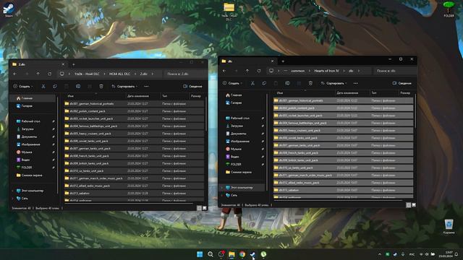Open Сортировать dropdown in 2.dlc window

(x=124, y=87)
